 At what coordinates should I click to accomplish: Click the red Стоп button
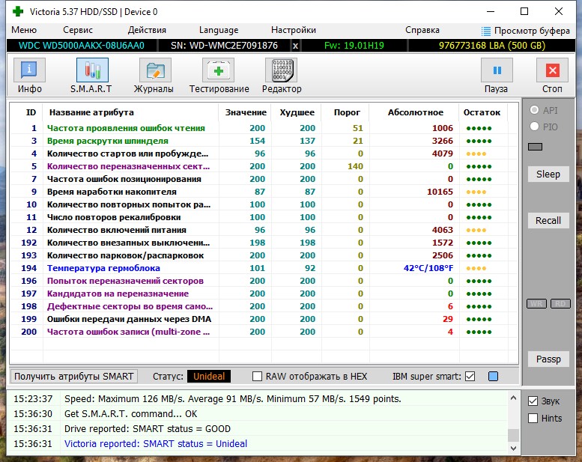(552, 70)
